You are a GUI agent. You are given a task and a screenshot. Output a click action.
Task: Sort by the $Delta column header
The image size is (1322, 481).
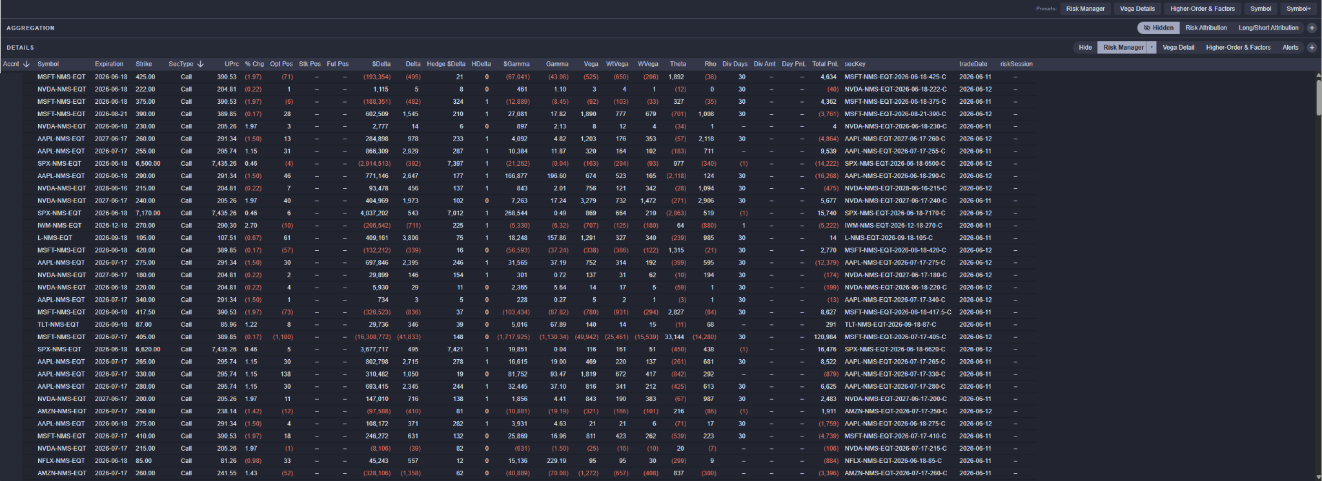381,64
